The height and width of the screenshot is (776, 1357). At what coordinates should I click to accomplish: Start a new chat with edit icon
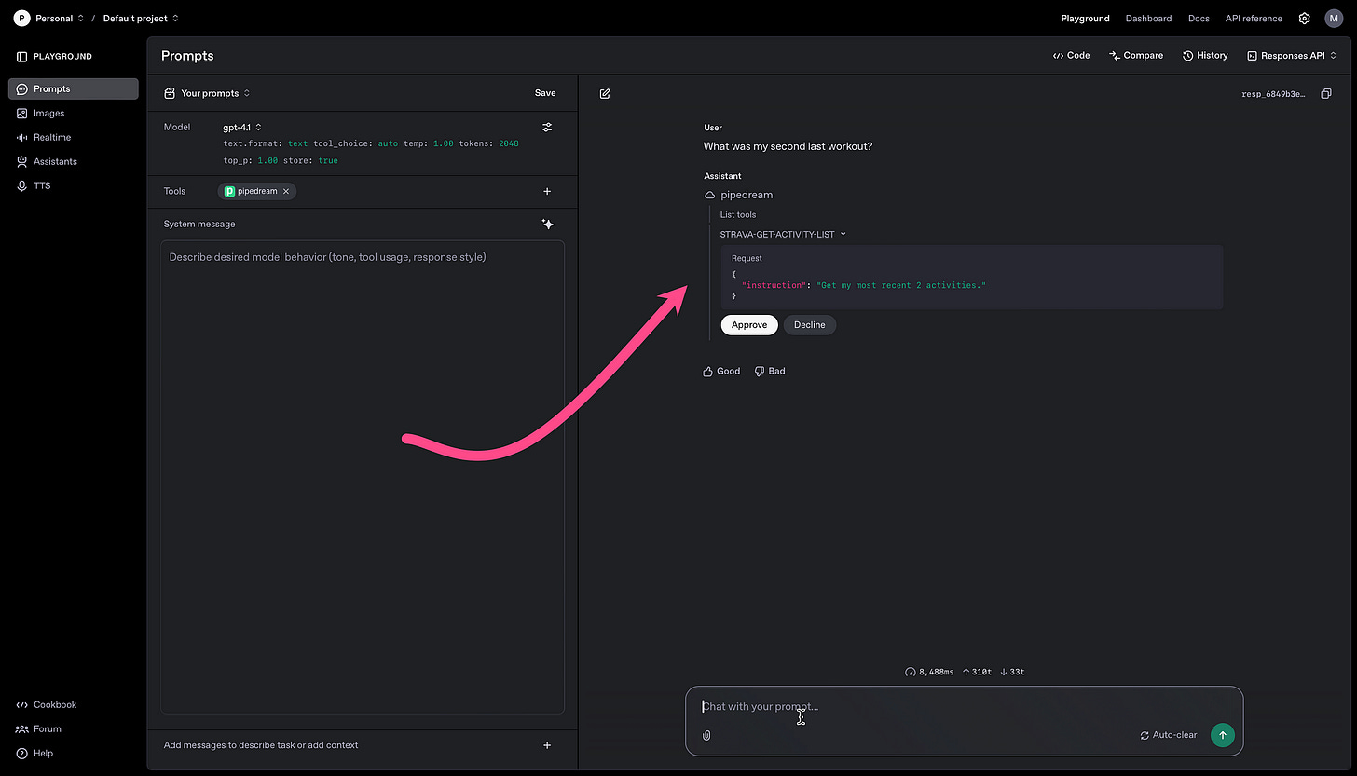(x=605, y=94)
